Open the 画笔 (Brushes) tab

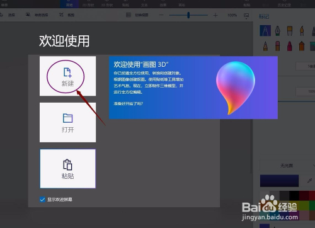69,4
